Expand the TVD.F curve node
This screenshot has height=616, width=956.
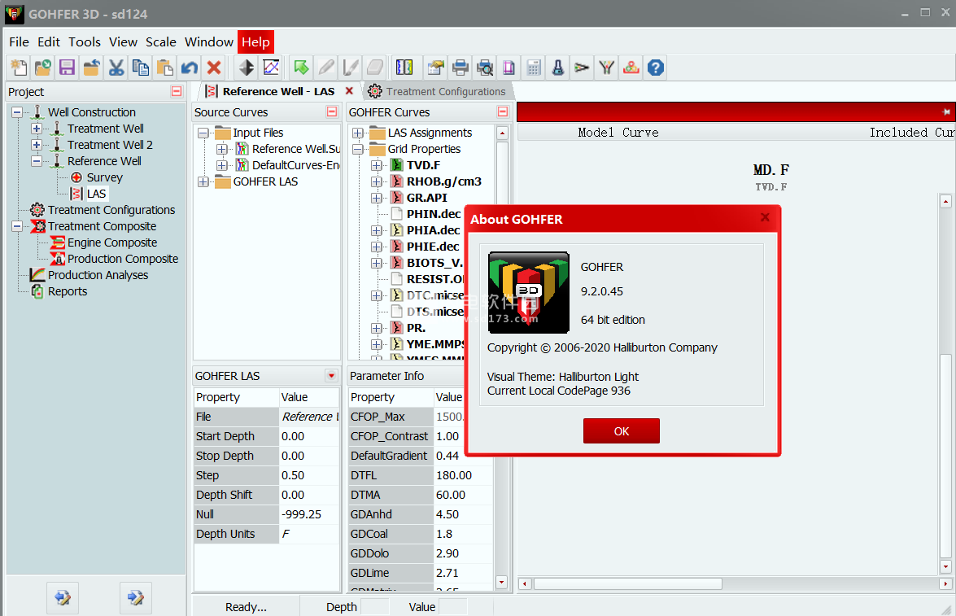377,165
